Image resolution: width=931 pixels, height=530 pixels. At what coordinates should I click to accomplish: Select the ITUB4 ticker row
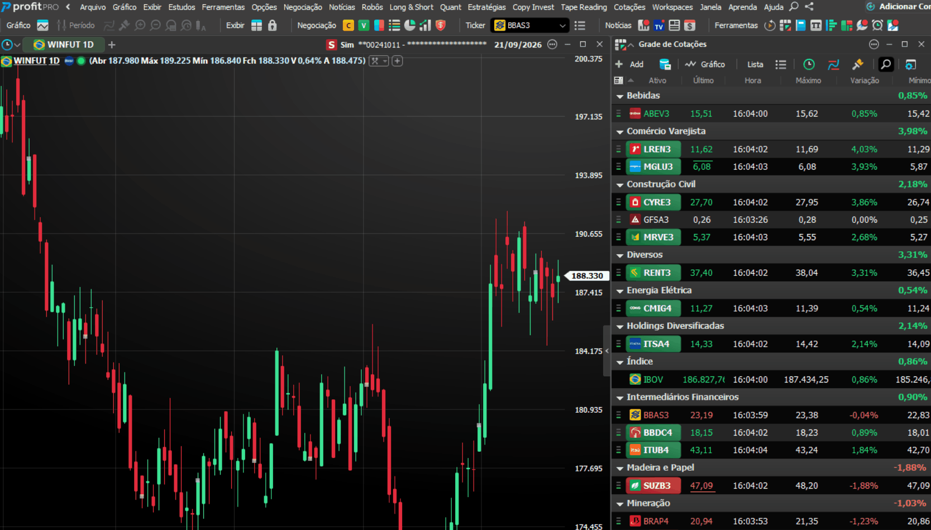point(771,450)
